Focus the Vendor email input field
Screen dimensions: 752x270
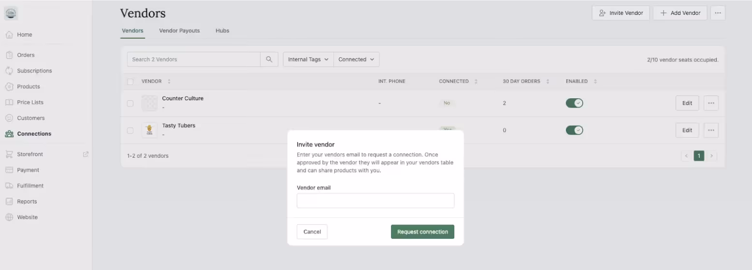coord(376,201)
